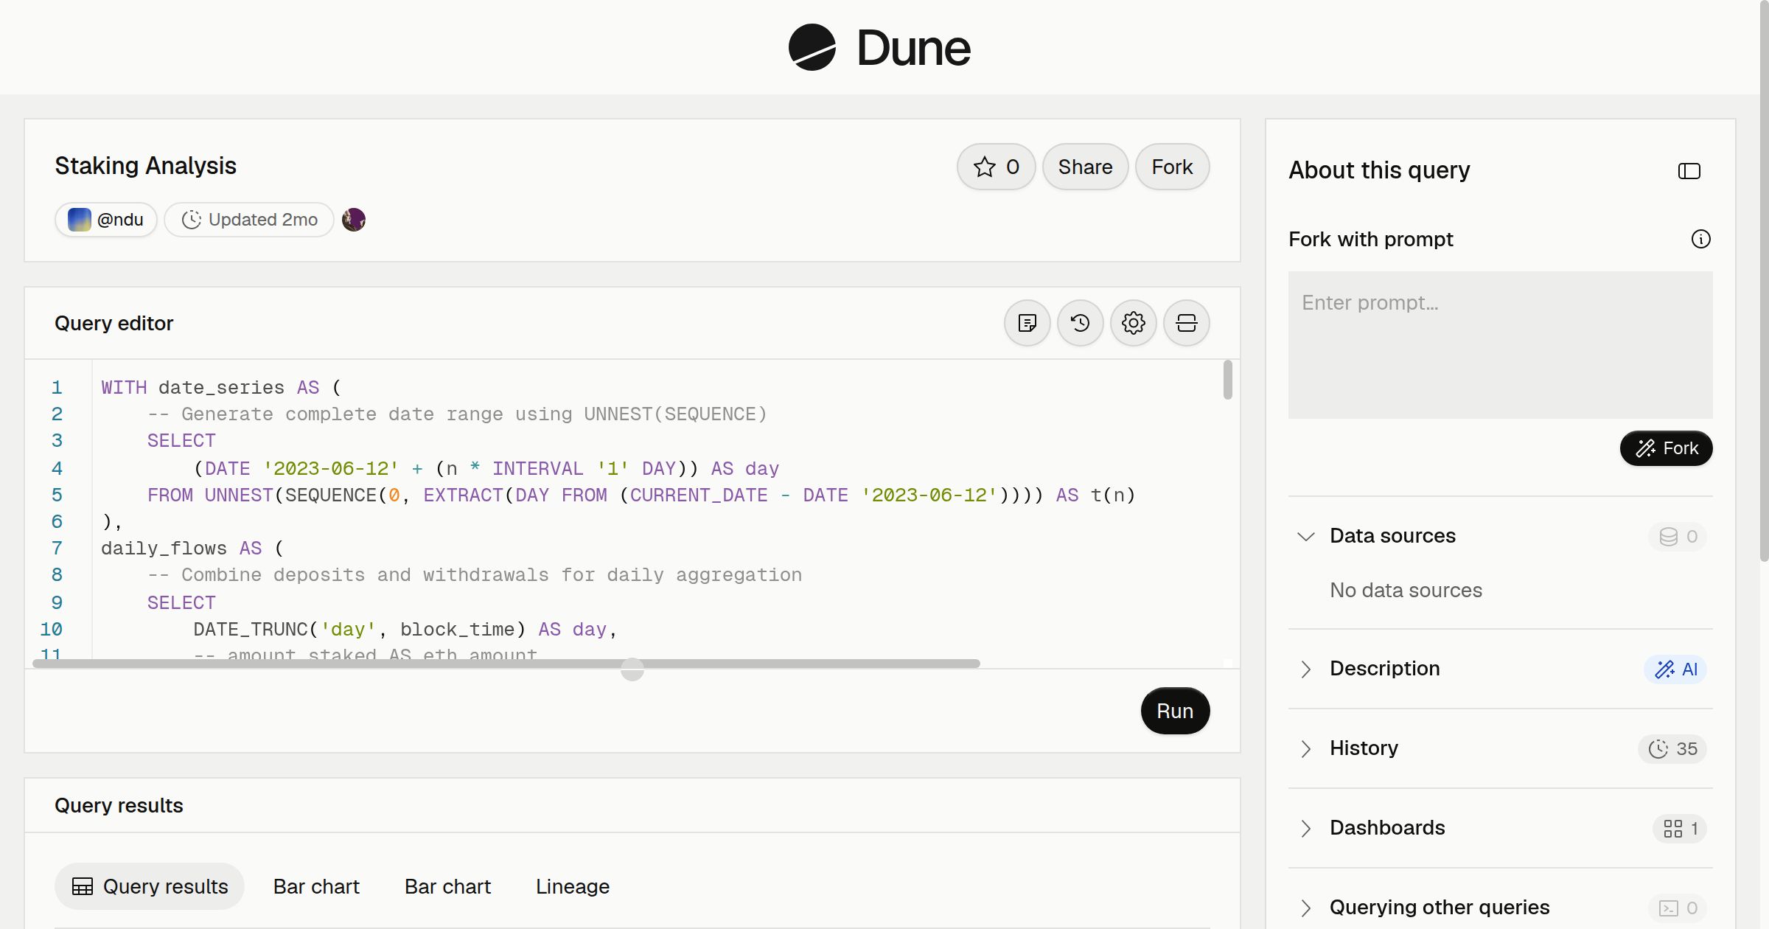Generate description with the AI badge
The height and width of the screenshot is (929, 1769).
[1675, 669]
